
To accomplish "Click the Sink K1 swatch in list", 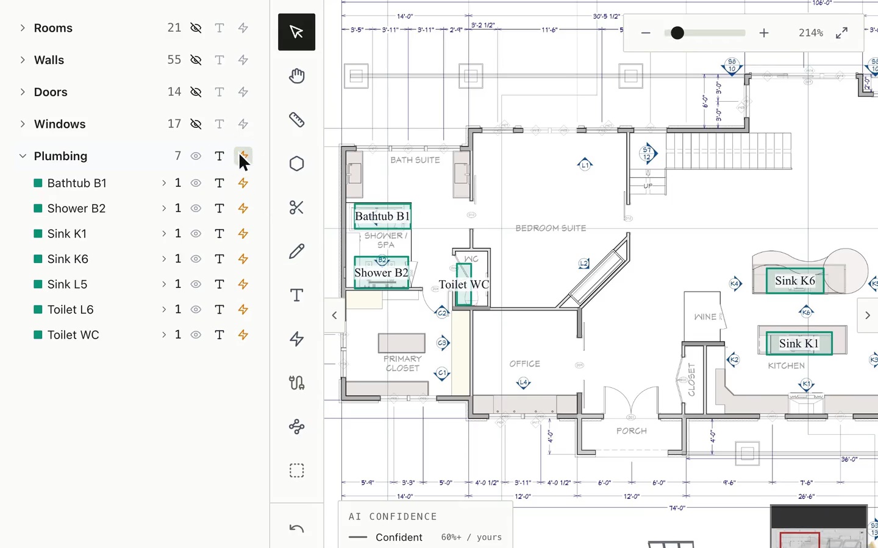I will click(38, 234).
